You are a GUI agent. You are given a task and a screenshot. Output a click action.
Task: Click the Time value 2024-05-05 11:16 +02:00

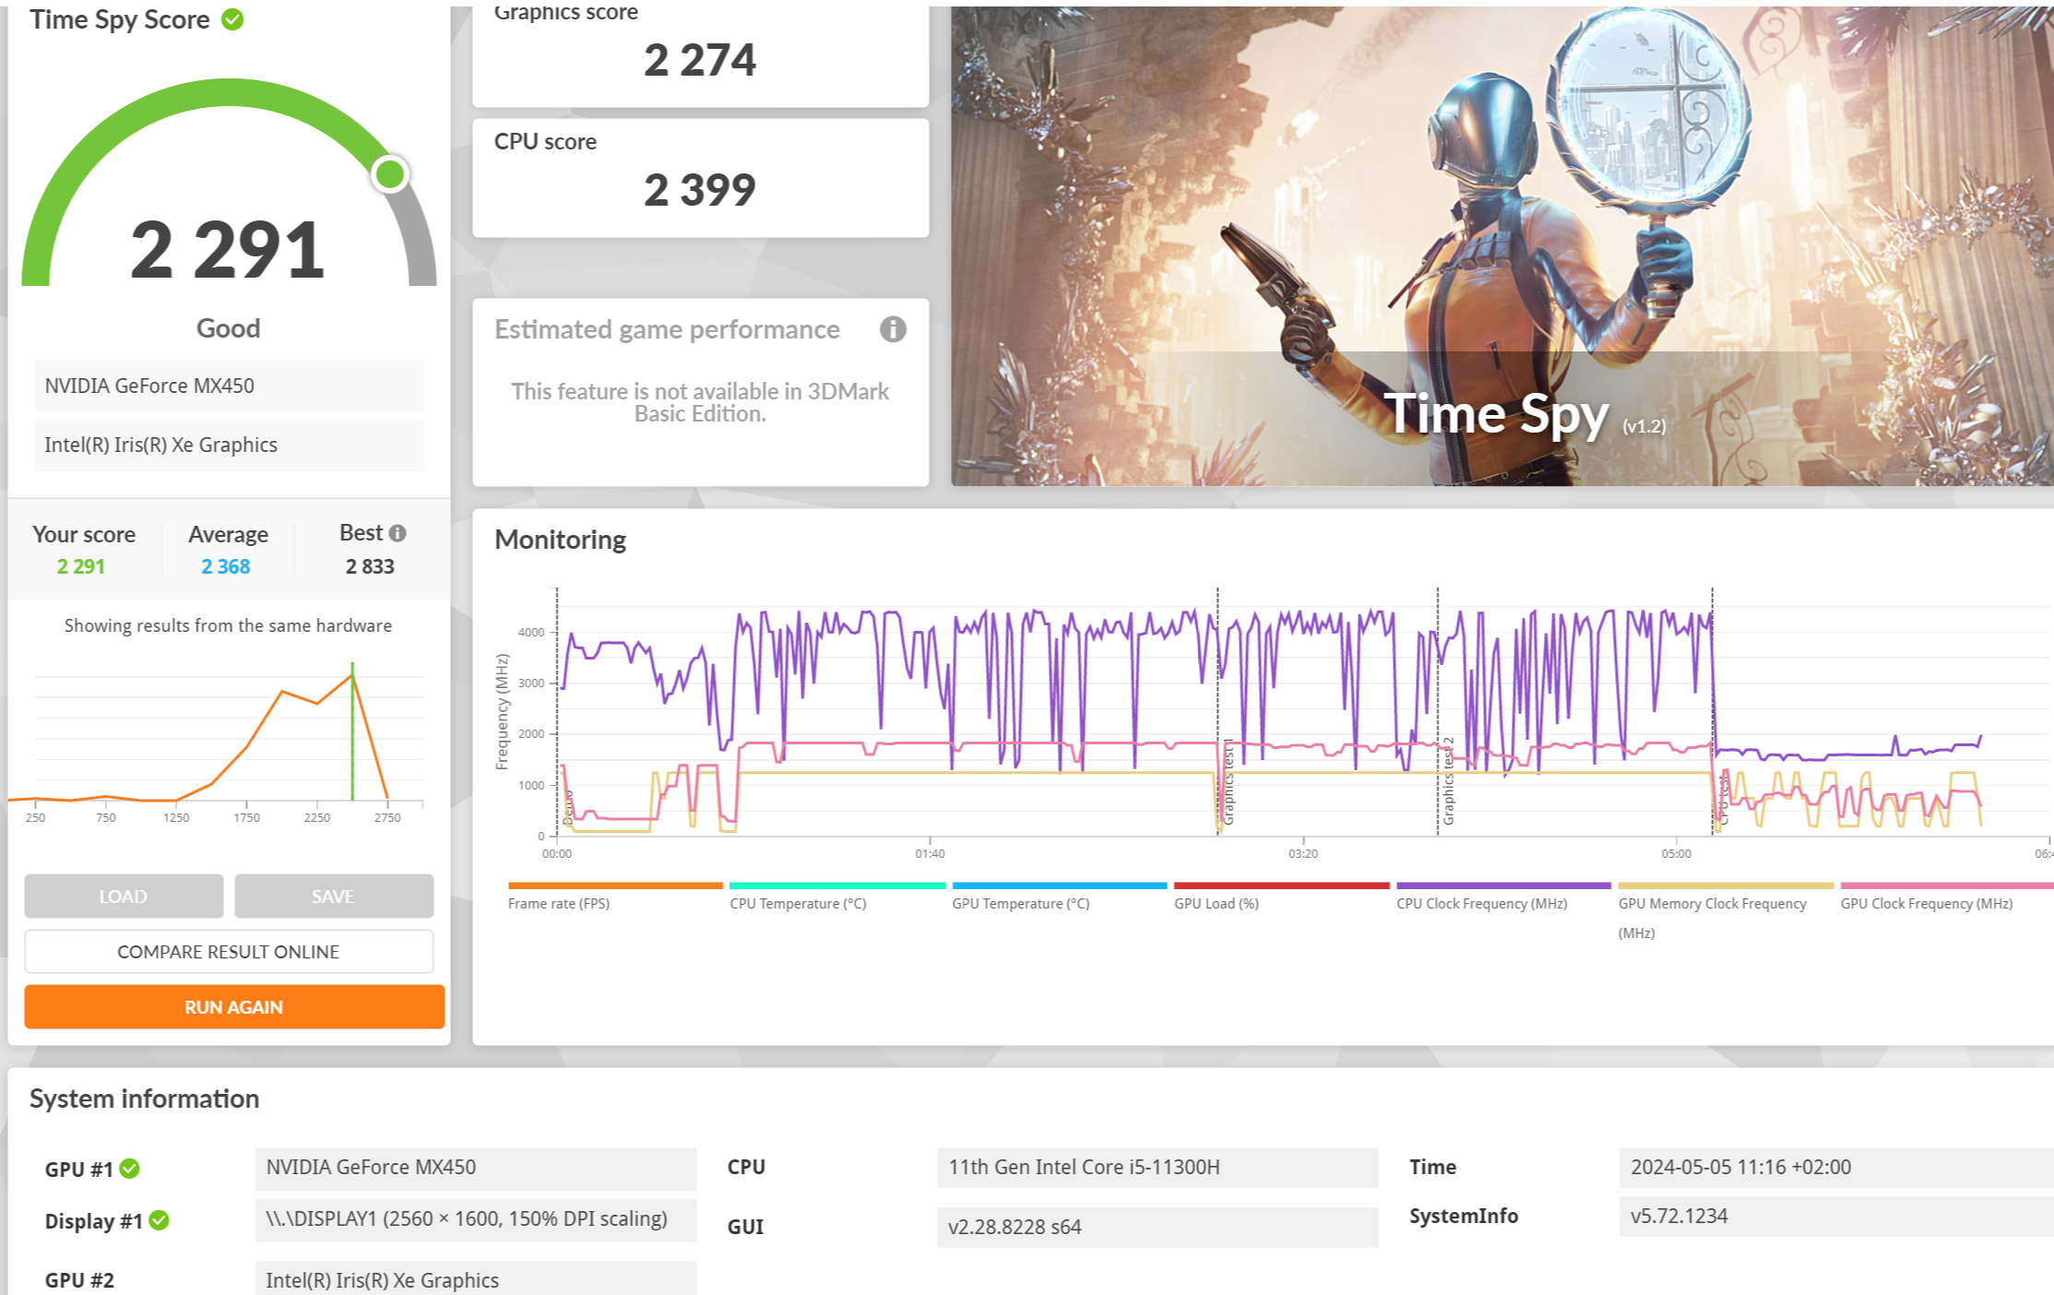click(1836, 1168)
